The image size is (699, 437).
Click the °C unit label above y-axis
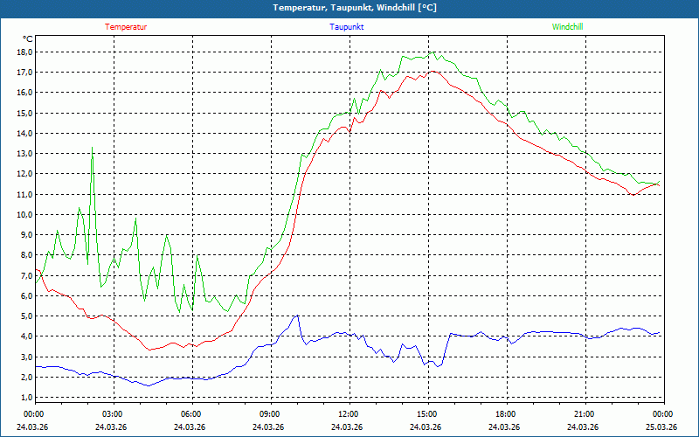pos(28,38)
